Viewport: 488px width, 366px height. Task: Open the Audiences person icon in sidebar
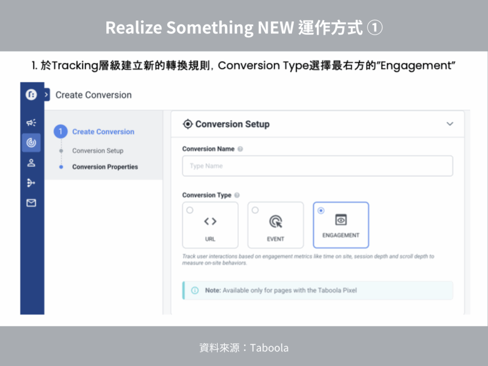point(31,163)
